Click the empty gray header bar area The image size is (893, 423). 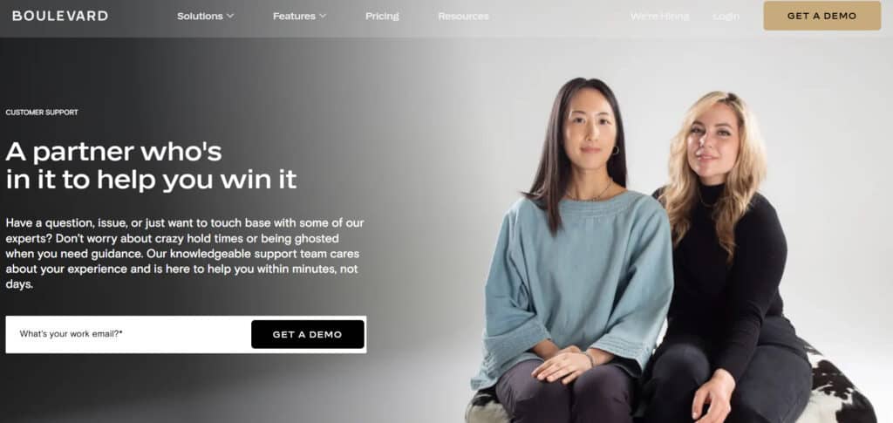coord(558,16)
